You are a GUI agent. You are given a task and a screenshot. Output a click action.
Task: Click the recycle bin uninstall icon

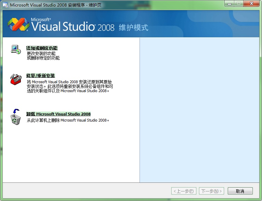coord(16,117)
